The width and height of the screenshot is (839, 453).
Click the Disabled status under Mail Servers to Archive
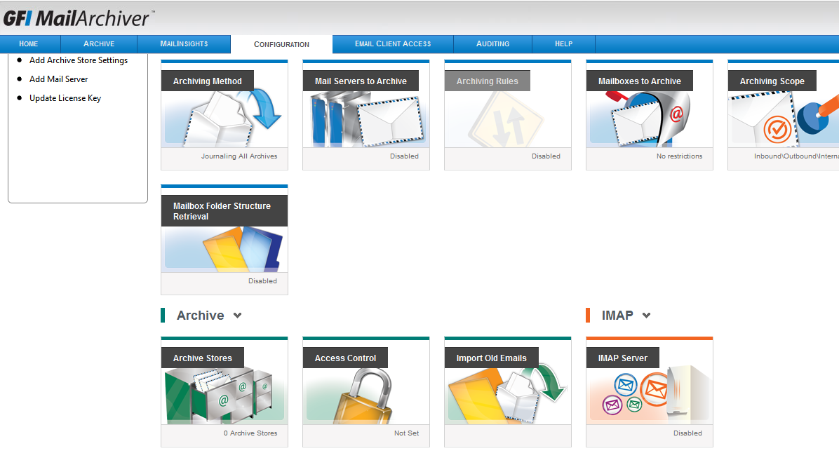click(405, 156)
